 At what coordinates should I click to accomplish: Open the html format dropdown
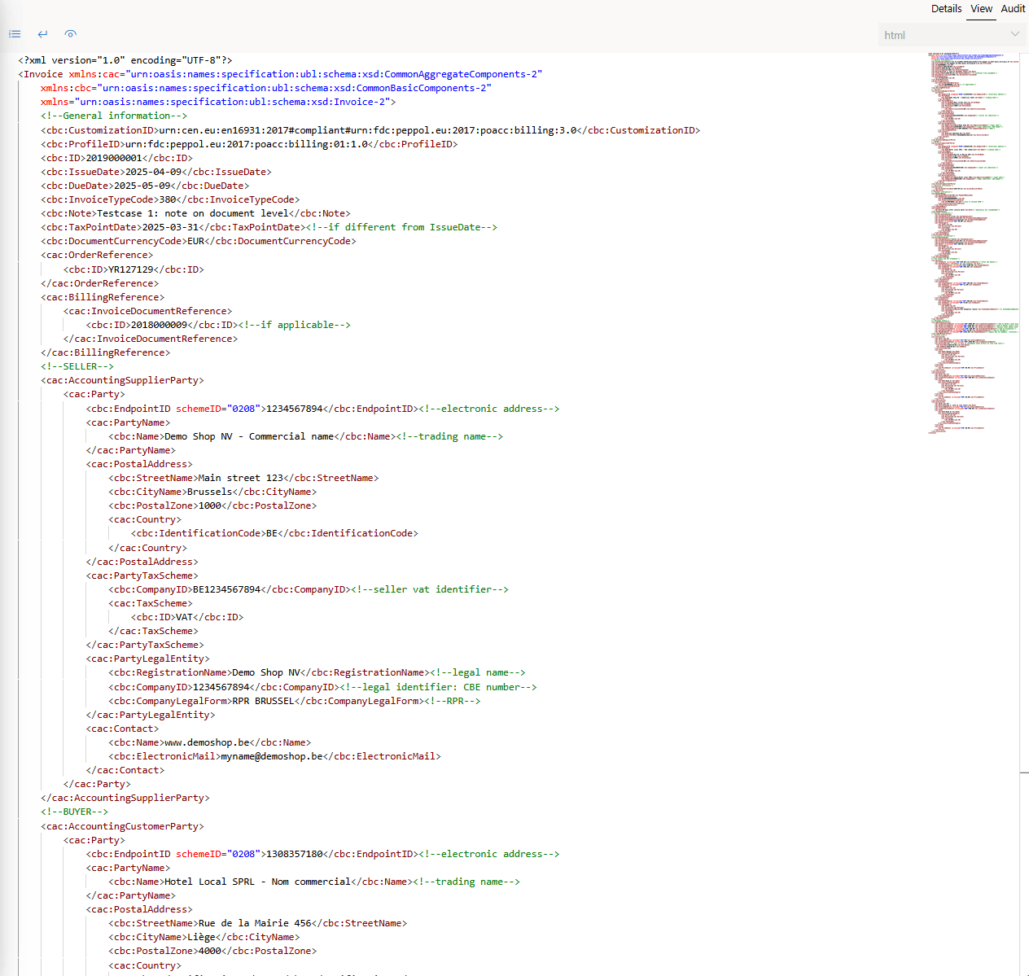[x=1015, y=35]
